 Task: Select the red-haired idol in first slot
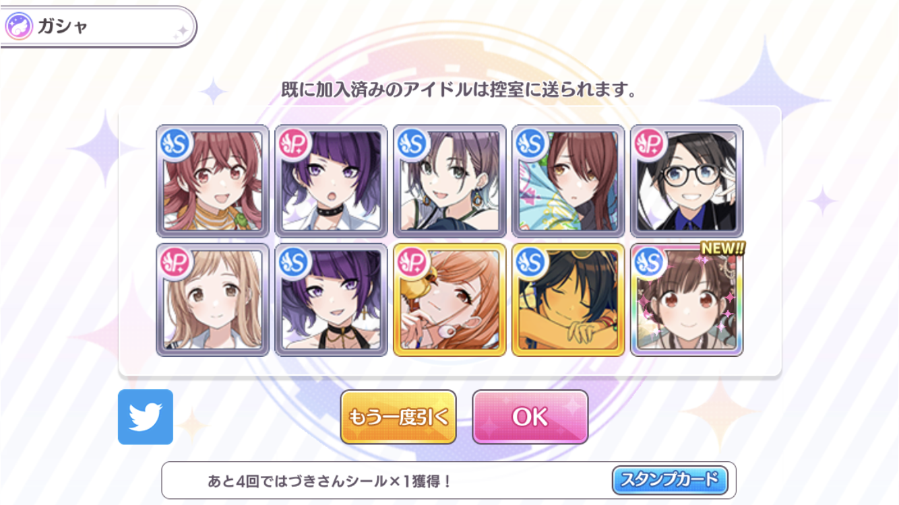click(212, 181)
